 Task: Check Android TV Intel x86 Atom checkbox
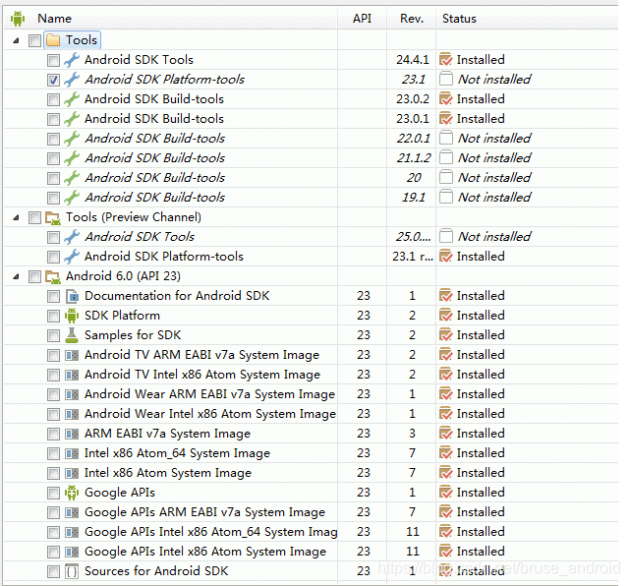pos(53,375)
